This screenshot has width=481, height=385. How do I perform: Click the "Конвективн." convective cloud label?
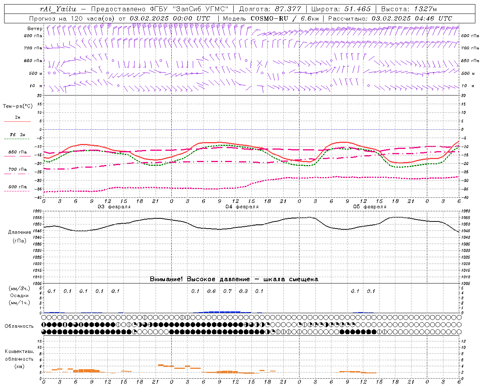click(x=19, y=352)
